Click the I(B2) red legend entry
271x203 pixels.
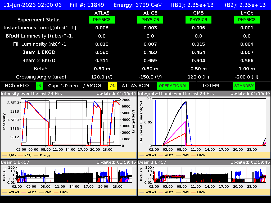[25, 155]
